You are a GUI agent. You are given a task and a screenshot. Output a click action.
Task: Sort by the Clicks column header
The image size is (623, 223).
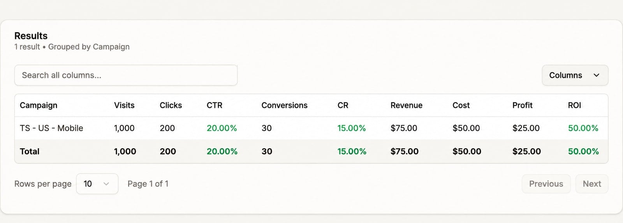pyautogui.click(x=171, y=105)
